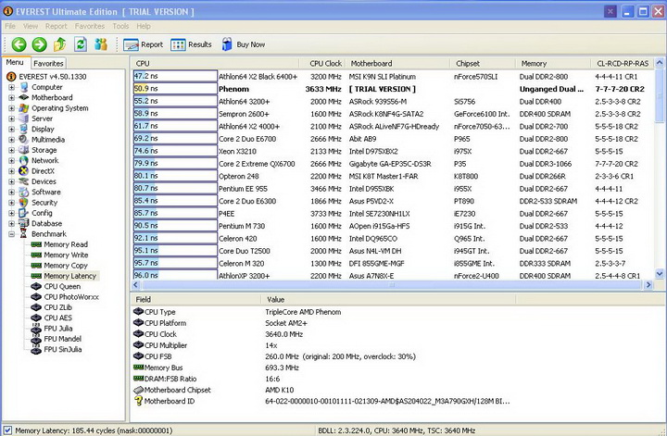The height and width of the screenshot is (436, 667).
Task: Go back with the green left arrow
Action: click(19, 44)
